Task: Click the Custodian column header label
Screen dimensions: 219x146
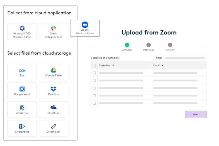Action: click(105, 65)
